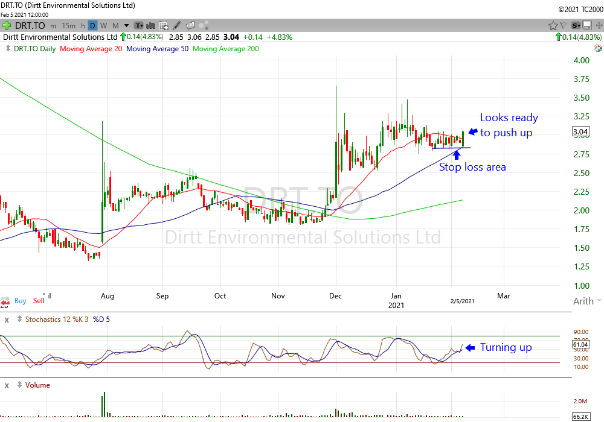Select the Daily 'D' timeframe
The width and height of the screenshot is (604, 422).
(92, 26)
